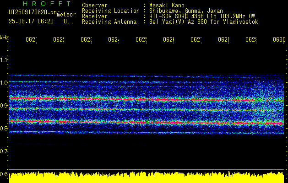The height and width of the screenshot is (183, 288).
Task: Select the observer name Masaki Kano
Action: [x=167, y=5]
